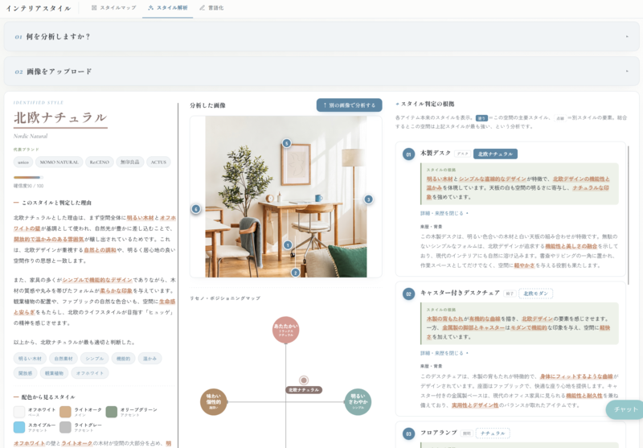Viewport: 643px width, 448px height.
Task: Click the 02 badge for キャスター付きデスクチェア
Action: pyautogui.click(x=408, y=294)
